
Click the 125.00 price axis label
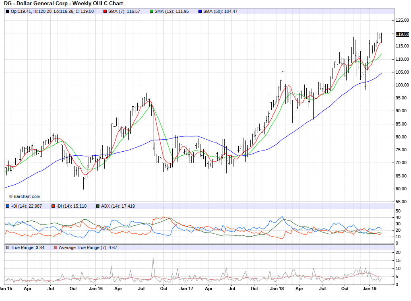(x=403, y=20)
